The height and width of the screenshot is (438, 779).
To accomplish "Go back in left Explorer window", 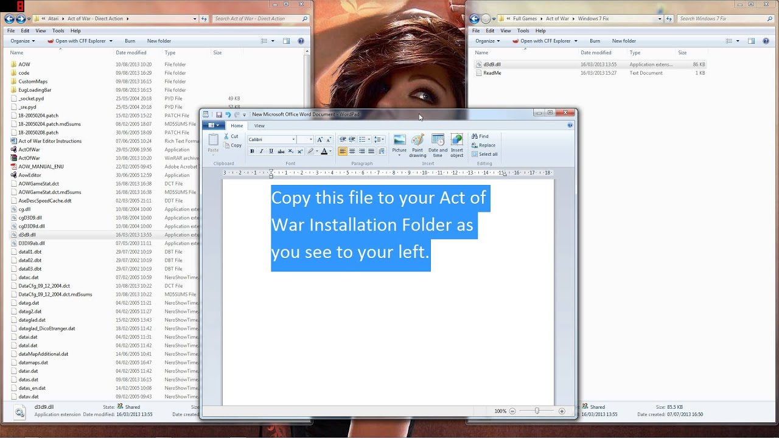I will click(x=9, y=19).
